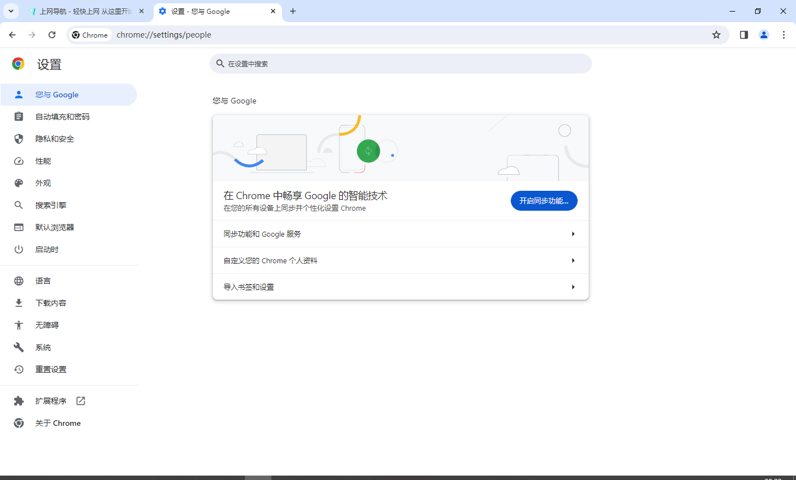
Task: Click the forward arrow
Action: [x=32, y=35]
